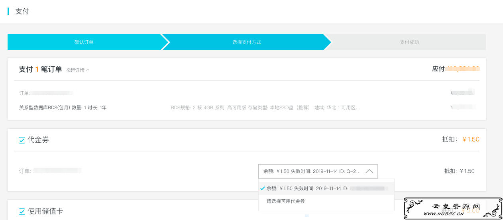The image size is (503, 220).
Task: Click the RDS规格 specification description
Action: click(x=265, y=108)
